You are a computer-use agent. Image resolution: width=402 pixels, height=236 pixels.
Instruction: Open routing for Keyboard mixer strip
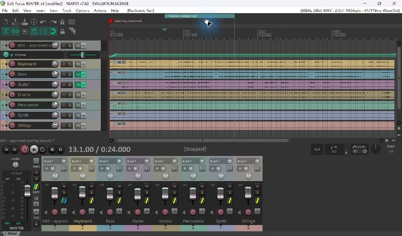[91, 201]
